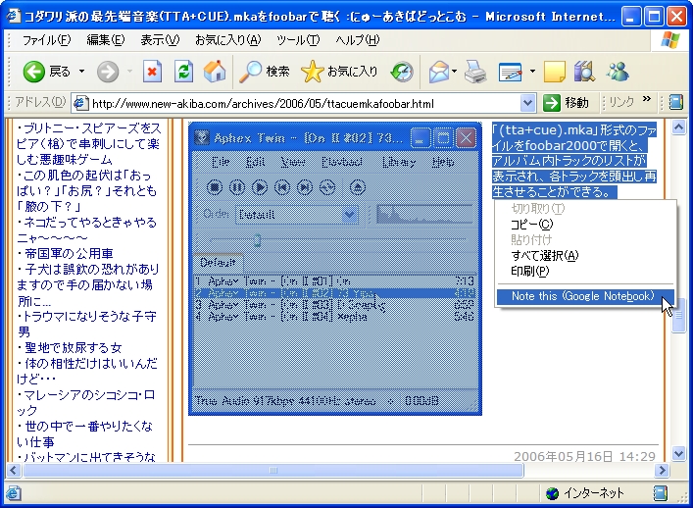Open link マレーシアのシコシコ・ロック

point(86,402)
